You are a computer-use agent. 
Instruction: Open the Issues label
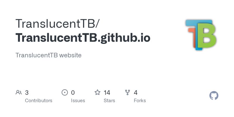click(78, 101)
